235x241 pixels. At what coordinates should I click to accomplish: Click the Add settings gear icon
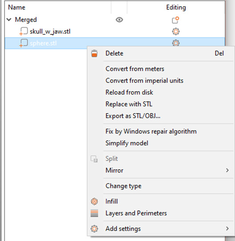[94, 229]
